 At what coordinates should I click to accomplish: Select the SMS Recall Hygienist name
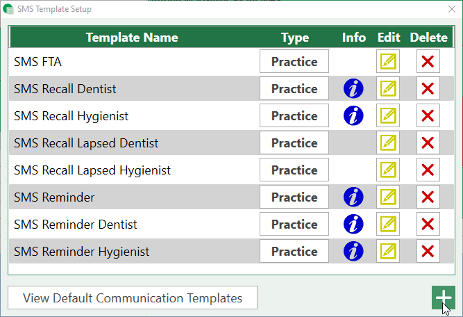pyautogui.click(x=71, y=116)
